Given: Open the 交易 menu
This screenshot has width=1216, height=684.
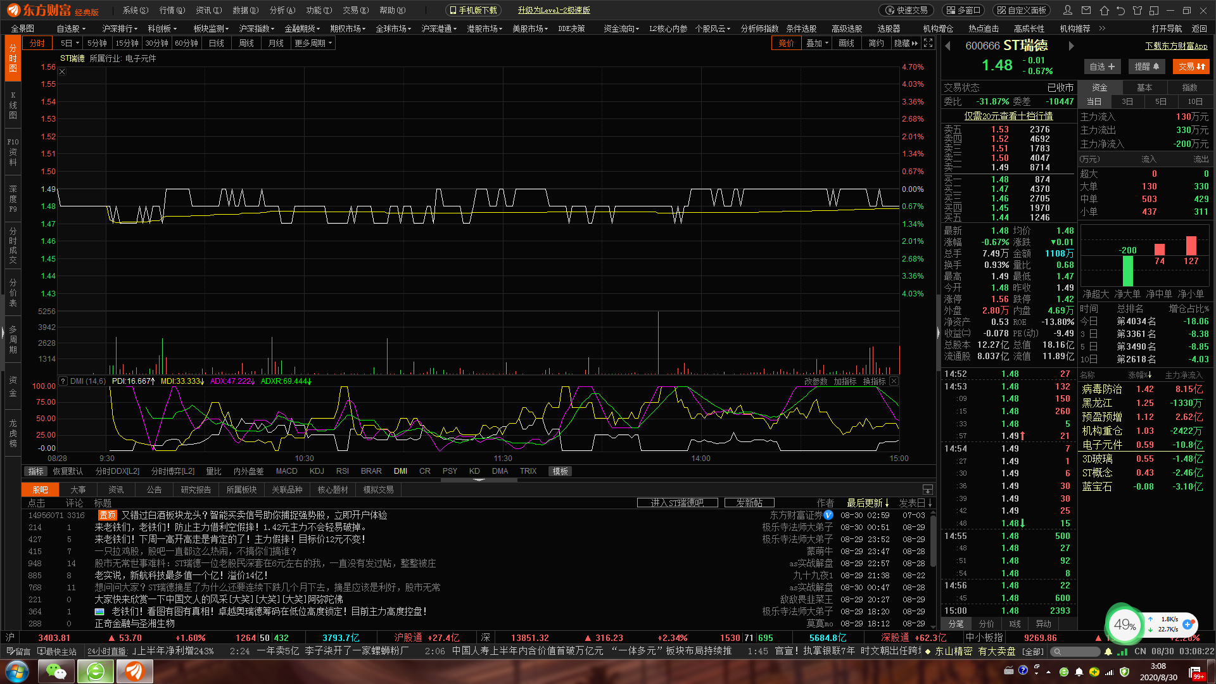Looking at the screenshot, I should (x=355, y=10).
